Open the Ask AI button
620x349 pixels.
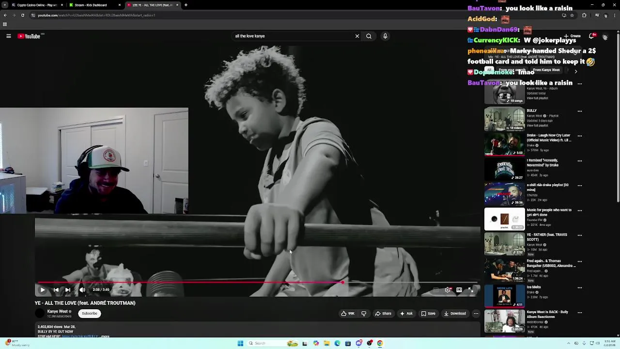coord(406,314)
